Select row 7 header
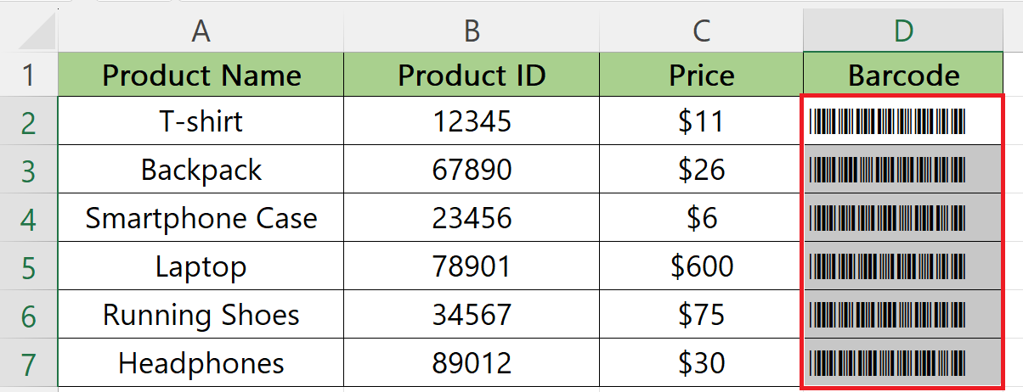The image size is (1023, 392). point(28,363)
